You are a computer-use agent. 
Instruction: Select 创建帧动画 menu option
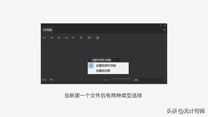click(108, 71)
